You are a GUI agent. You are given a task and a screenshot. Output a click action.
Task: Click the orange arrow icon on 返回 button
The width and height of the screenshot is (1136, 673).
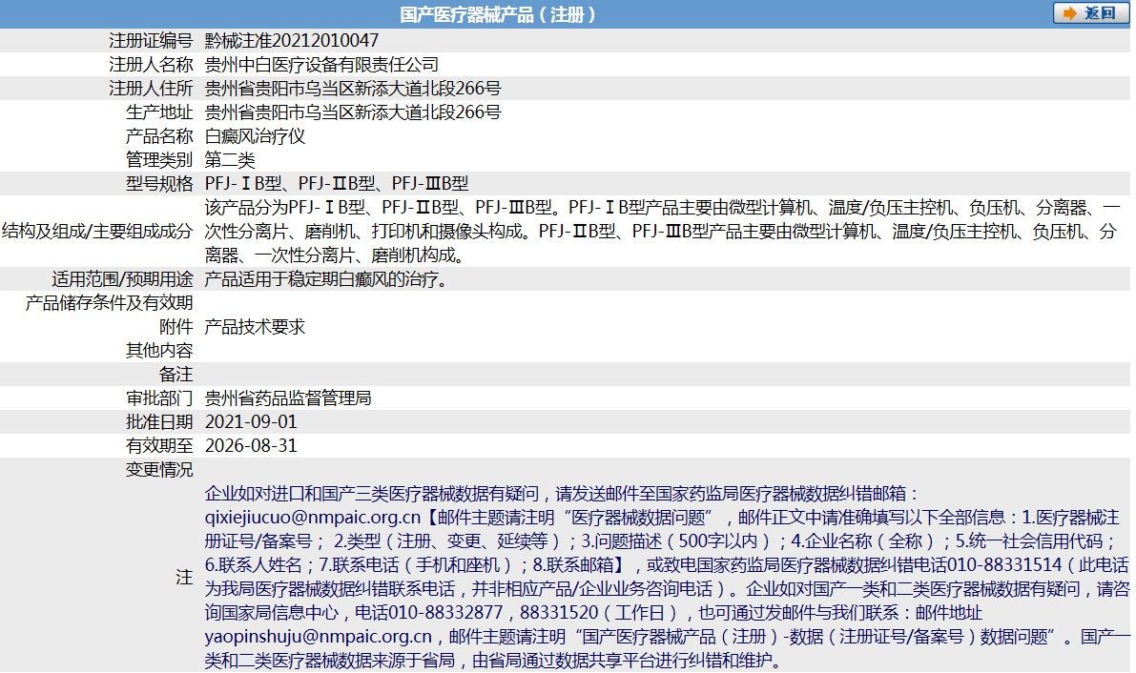pyautogui.click(x=1069, y=13)
